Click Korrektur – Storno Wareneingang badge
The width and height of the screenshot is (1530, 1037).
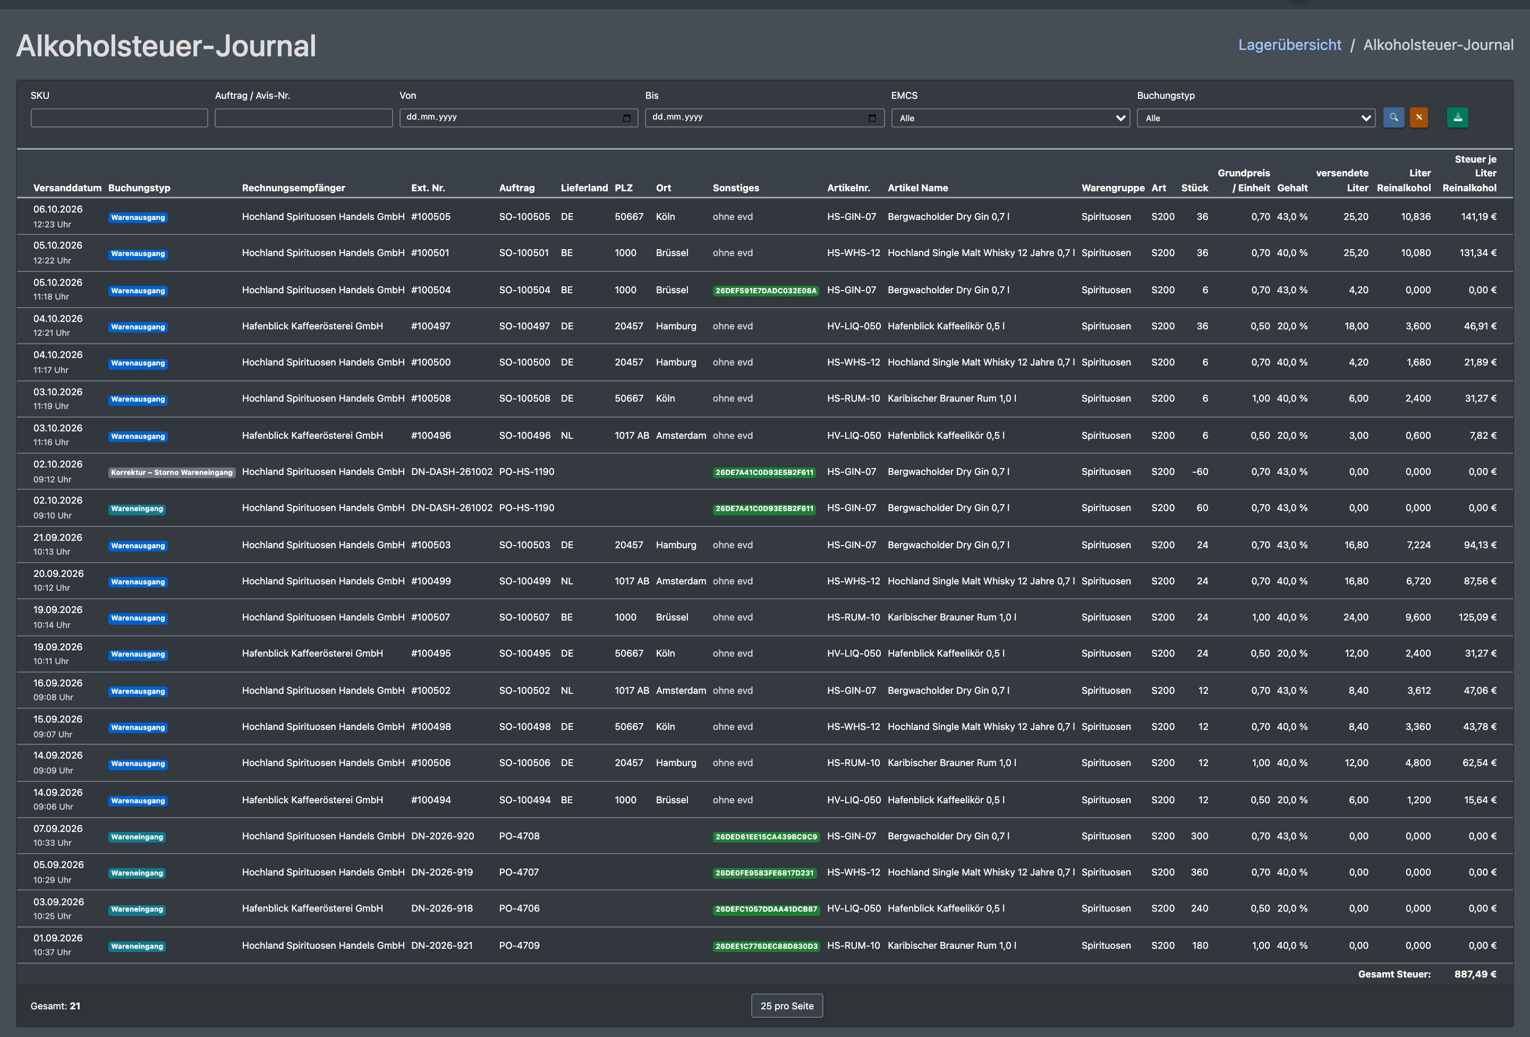coord(172,472)
